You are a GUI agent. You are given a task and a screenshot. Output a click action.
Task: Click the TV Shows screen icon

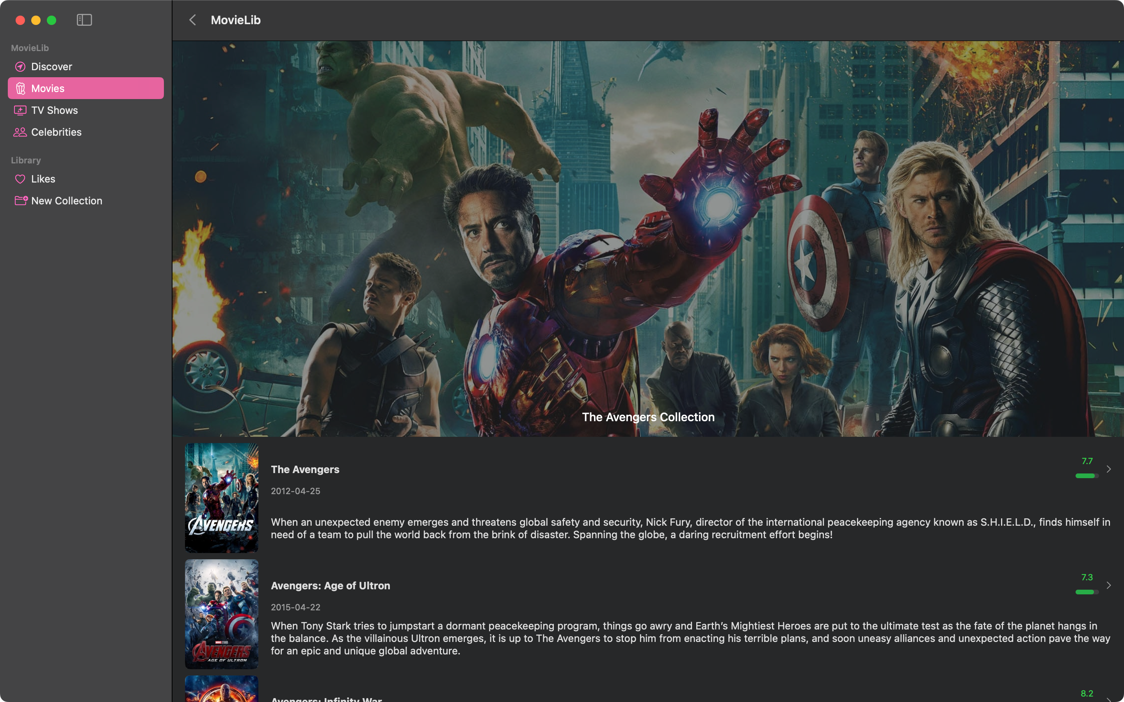coord(20,110)
